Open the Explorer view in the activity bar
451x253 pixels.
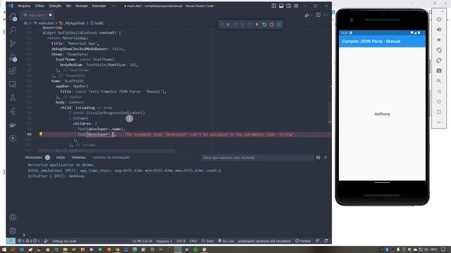(13, 17)
